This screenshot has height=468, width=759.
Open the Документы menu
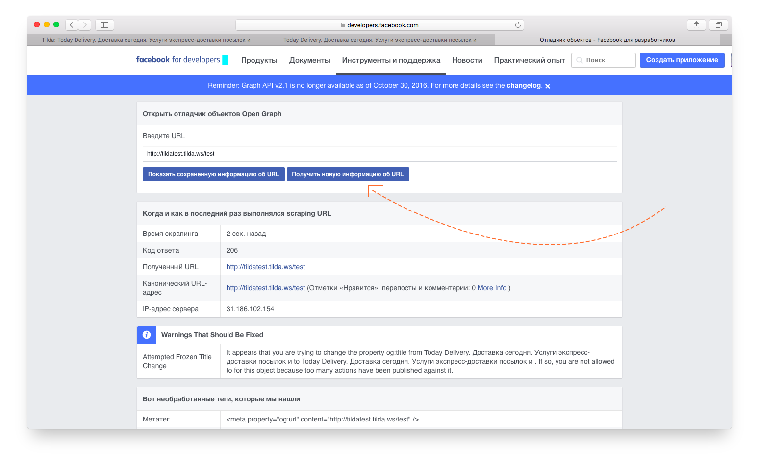click(x=310, y=60)
